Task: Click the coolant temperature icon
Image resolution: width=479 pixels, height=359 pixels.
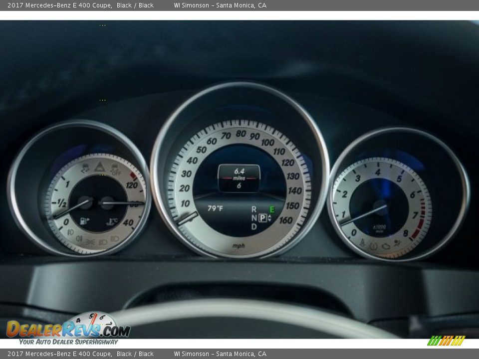Action: (x=112, y=221)
